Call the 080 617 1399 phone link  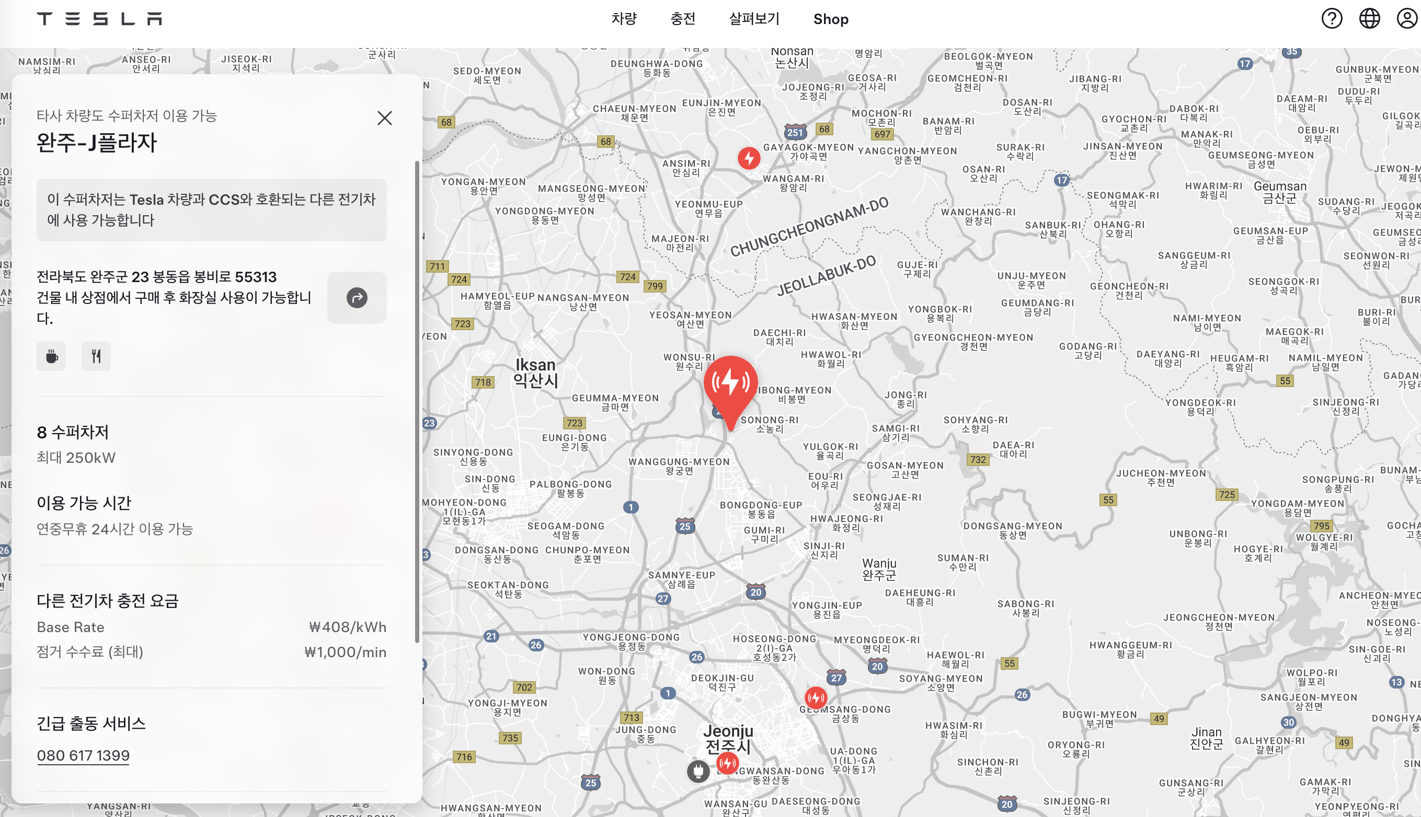coord(83,755)
